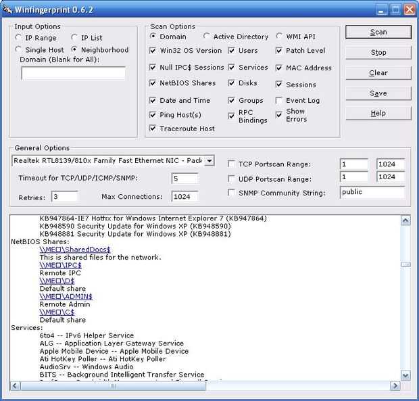Enable SNMP Community String checkbox

point(231,193)
